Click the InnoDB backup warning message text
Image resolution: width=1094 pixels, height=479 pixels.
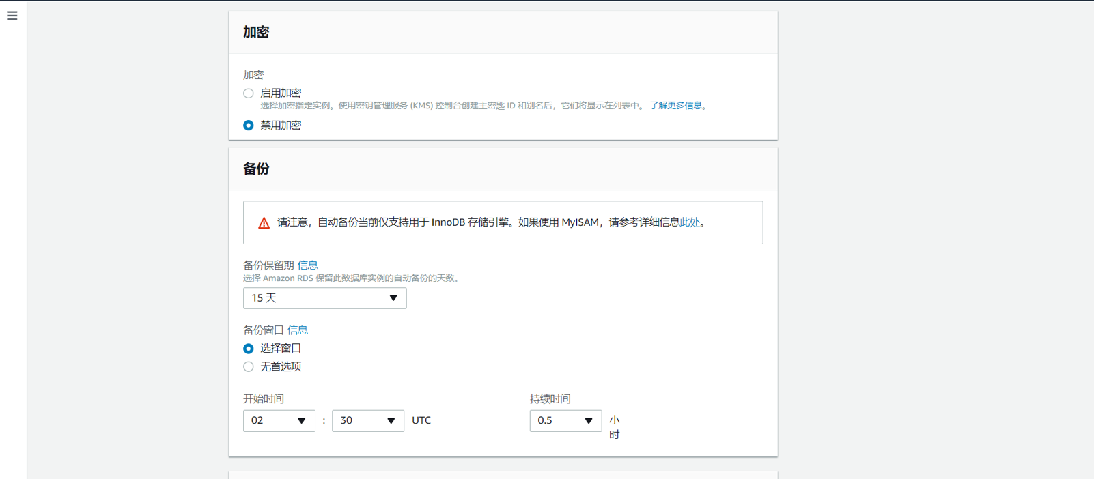tap(478, 222)
